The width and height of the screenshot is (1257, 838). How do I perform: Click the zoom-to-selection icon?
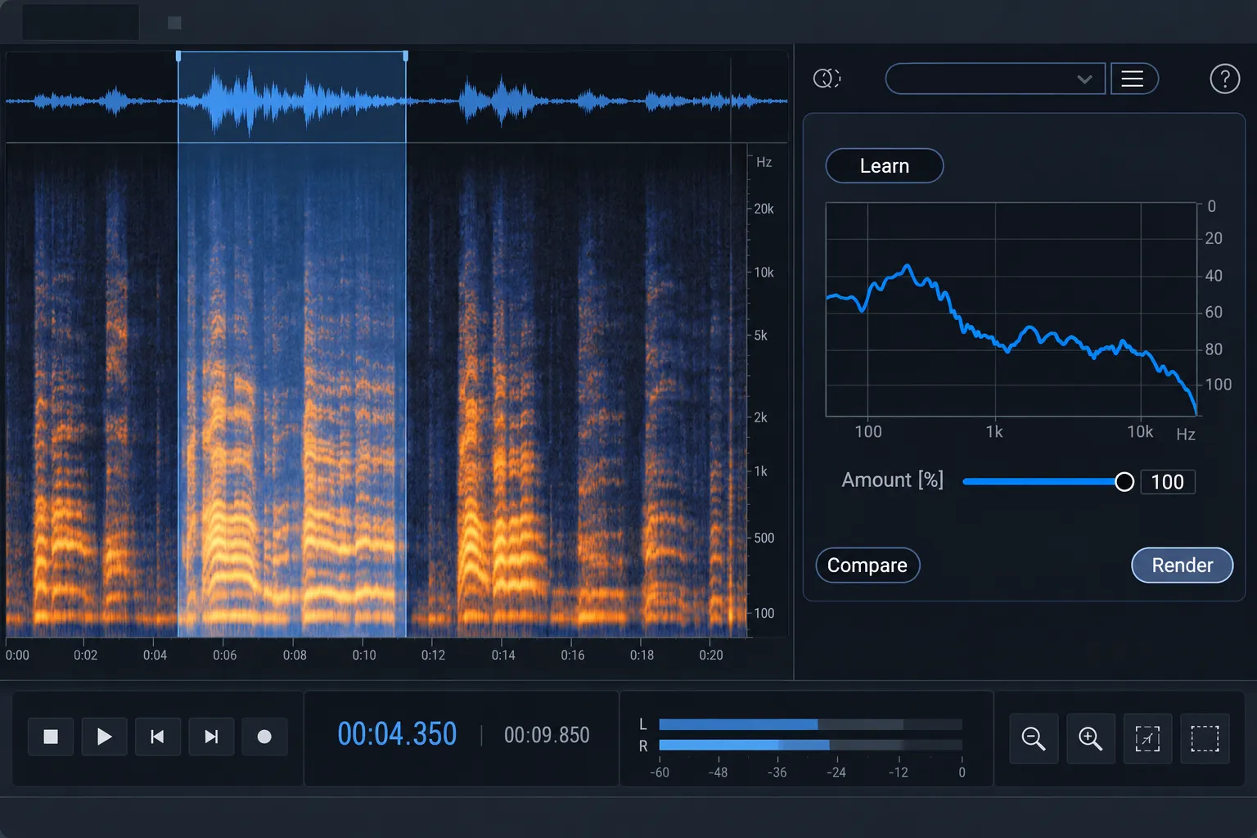tap(1147, 738)
